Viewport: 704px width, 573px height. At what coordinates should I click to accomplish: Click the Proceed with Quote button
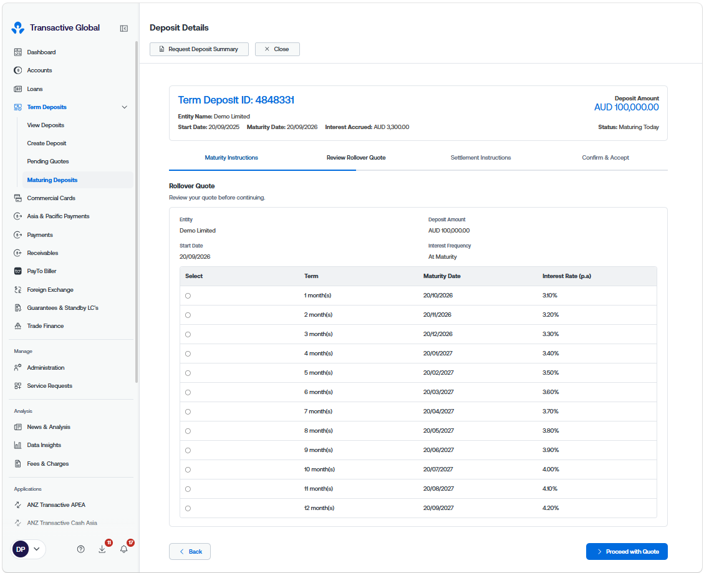[x=627, y=551]
